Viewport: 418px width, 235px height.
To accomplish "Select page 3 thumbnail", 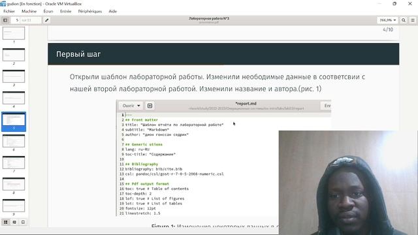I will tap(14, 76).
